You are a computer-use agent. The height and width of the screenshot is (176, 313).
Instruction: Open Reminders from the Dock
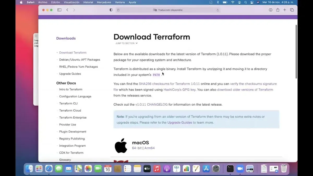pos(128,169)
